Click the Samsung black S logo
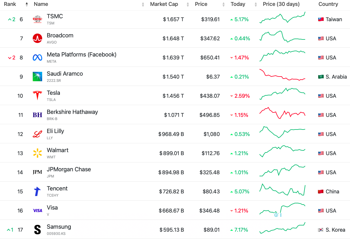350x239 pixels. tap(37, 230)
